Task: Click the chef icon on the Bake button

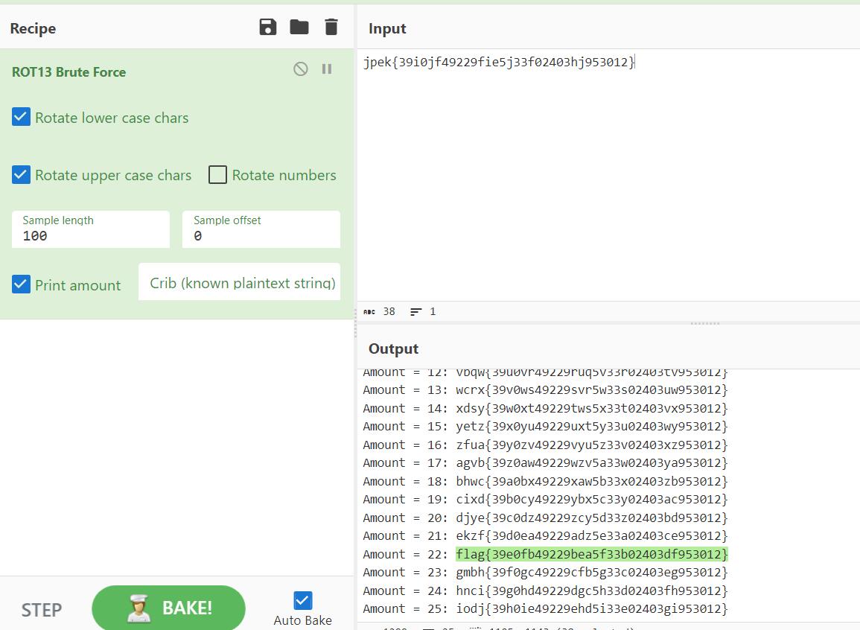Action: (139, 608)
